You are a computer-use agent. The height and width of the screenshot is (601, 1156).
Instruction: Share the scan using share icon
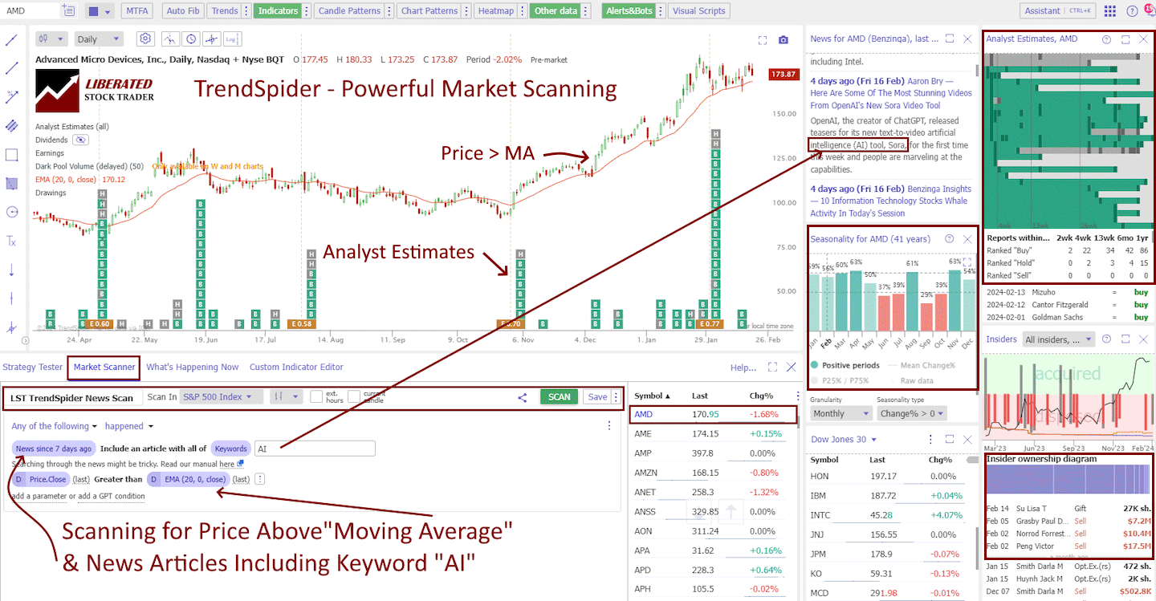coord(523,397)
